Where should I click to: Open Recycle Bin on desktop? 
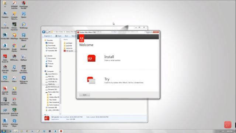tap(5, 25)
